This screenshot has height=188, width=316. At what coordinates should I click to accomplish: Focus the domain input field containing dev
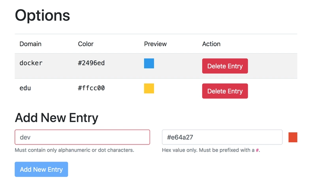tap(82, 137)
